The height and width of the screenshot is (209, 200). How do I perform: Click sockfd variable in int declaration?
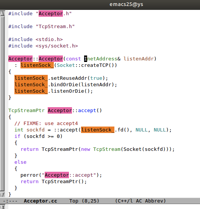pyautogui.click(x=36, y=130)
